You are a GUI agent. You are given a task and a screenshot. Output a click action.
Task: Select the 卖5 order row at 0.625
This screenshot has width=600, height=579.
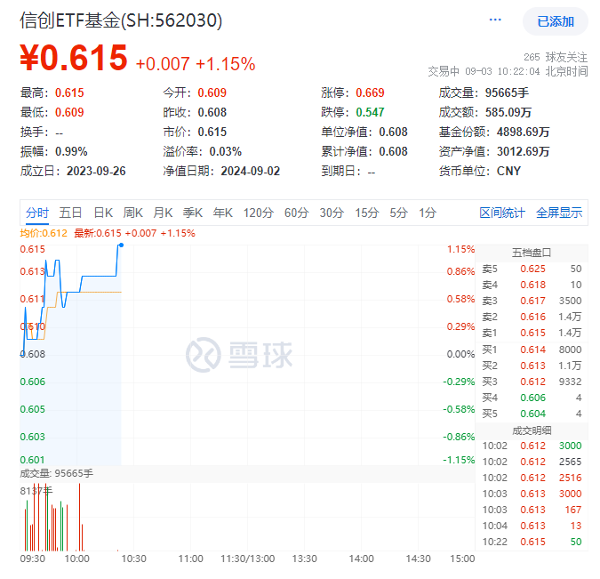(532, 269)
